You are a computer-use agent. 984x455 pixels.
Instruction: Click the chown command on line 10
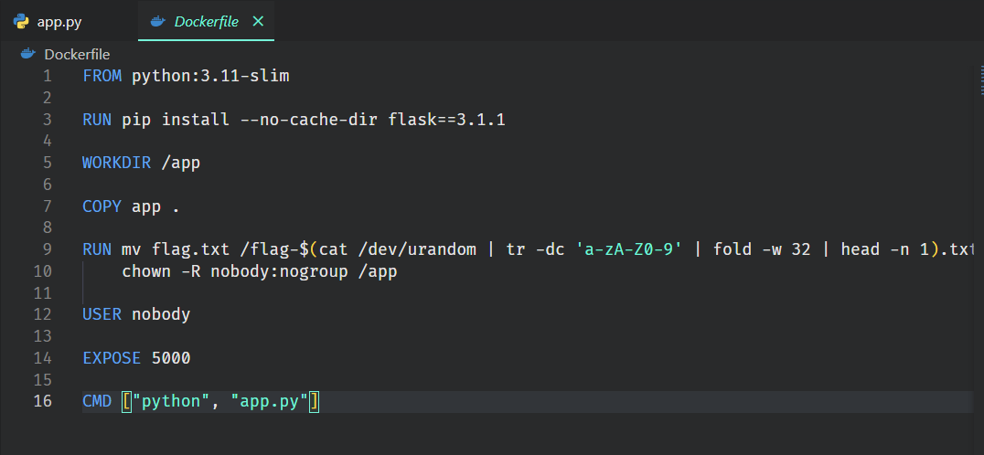(146, 271)
